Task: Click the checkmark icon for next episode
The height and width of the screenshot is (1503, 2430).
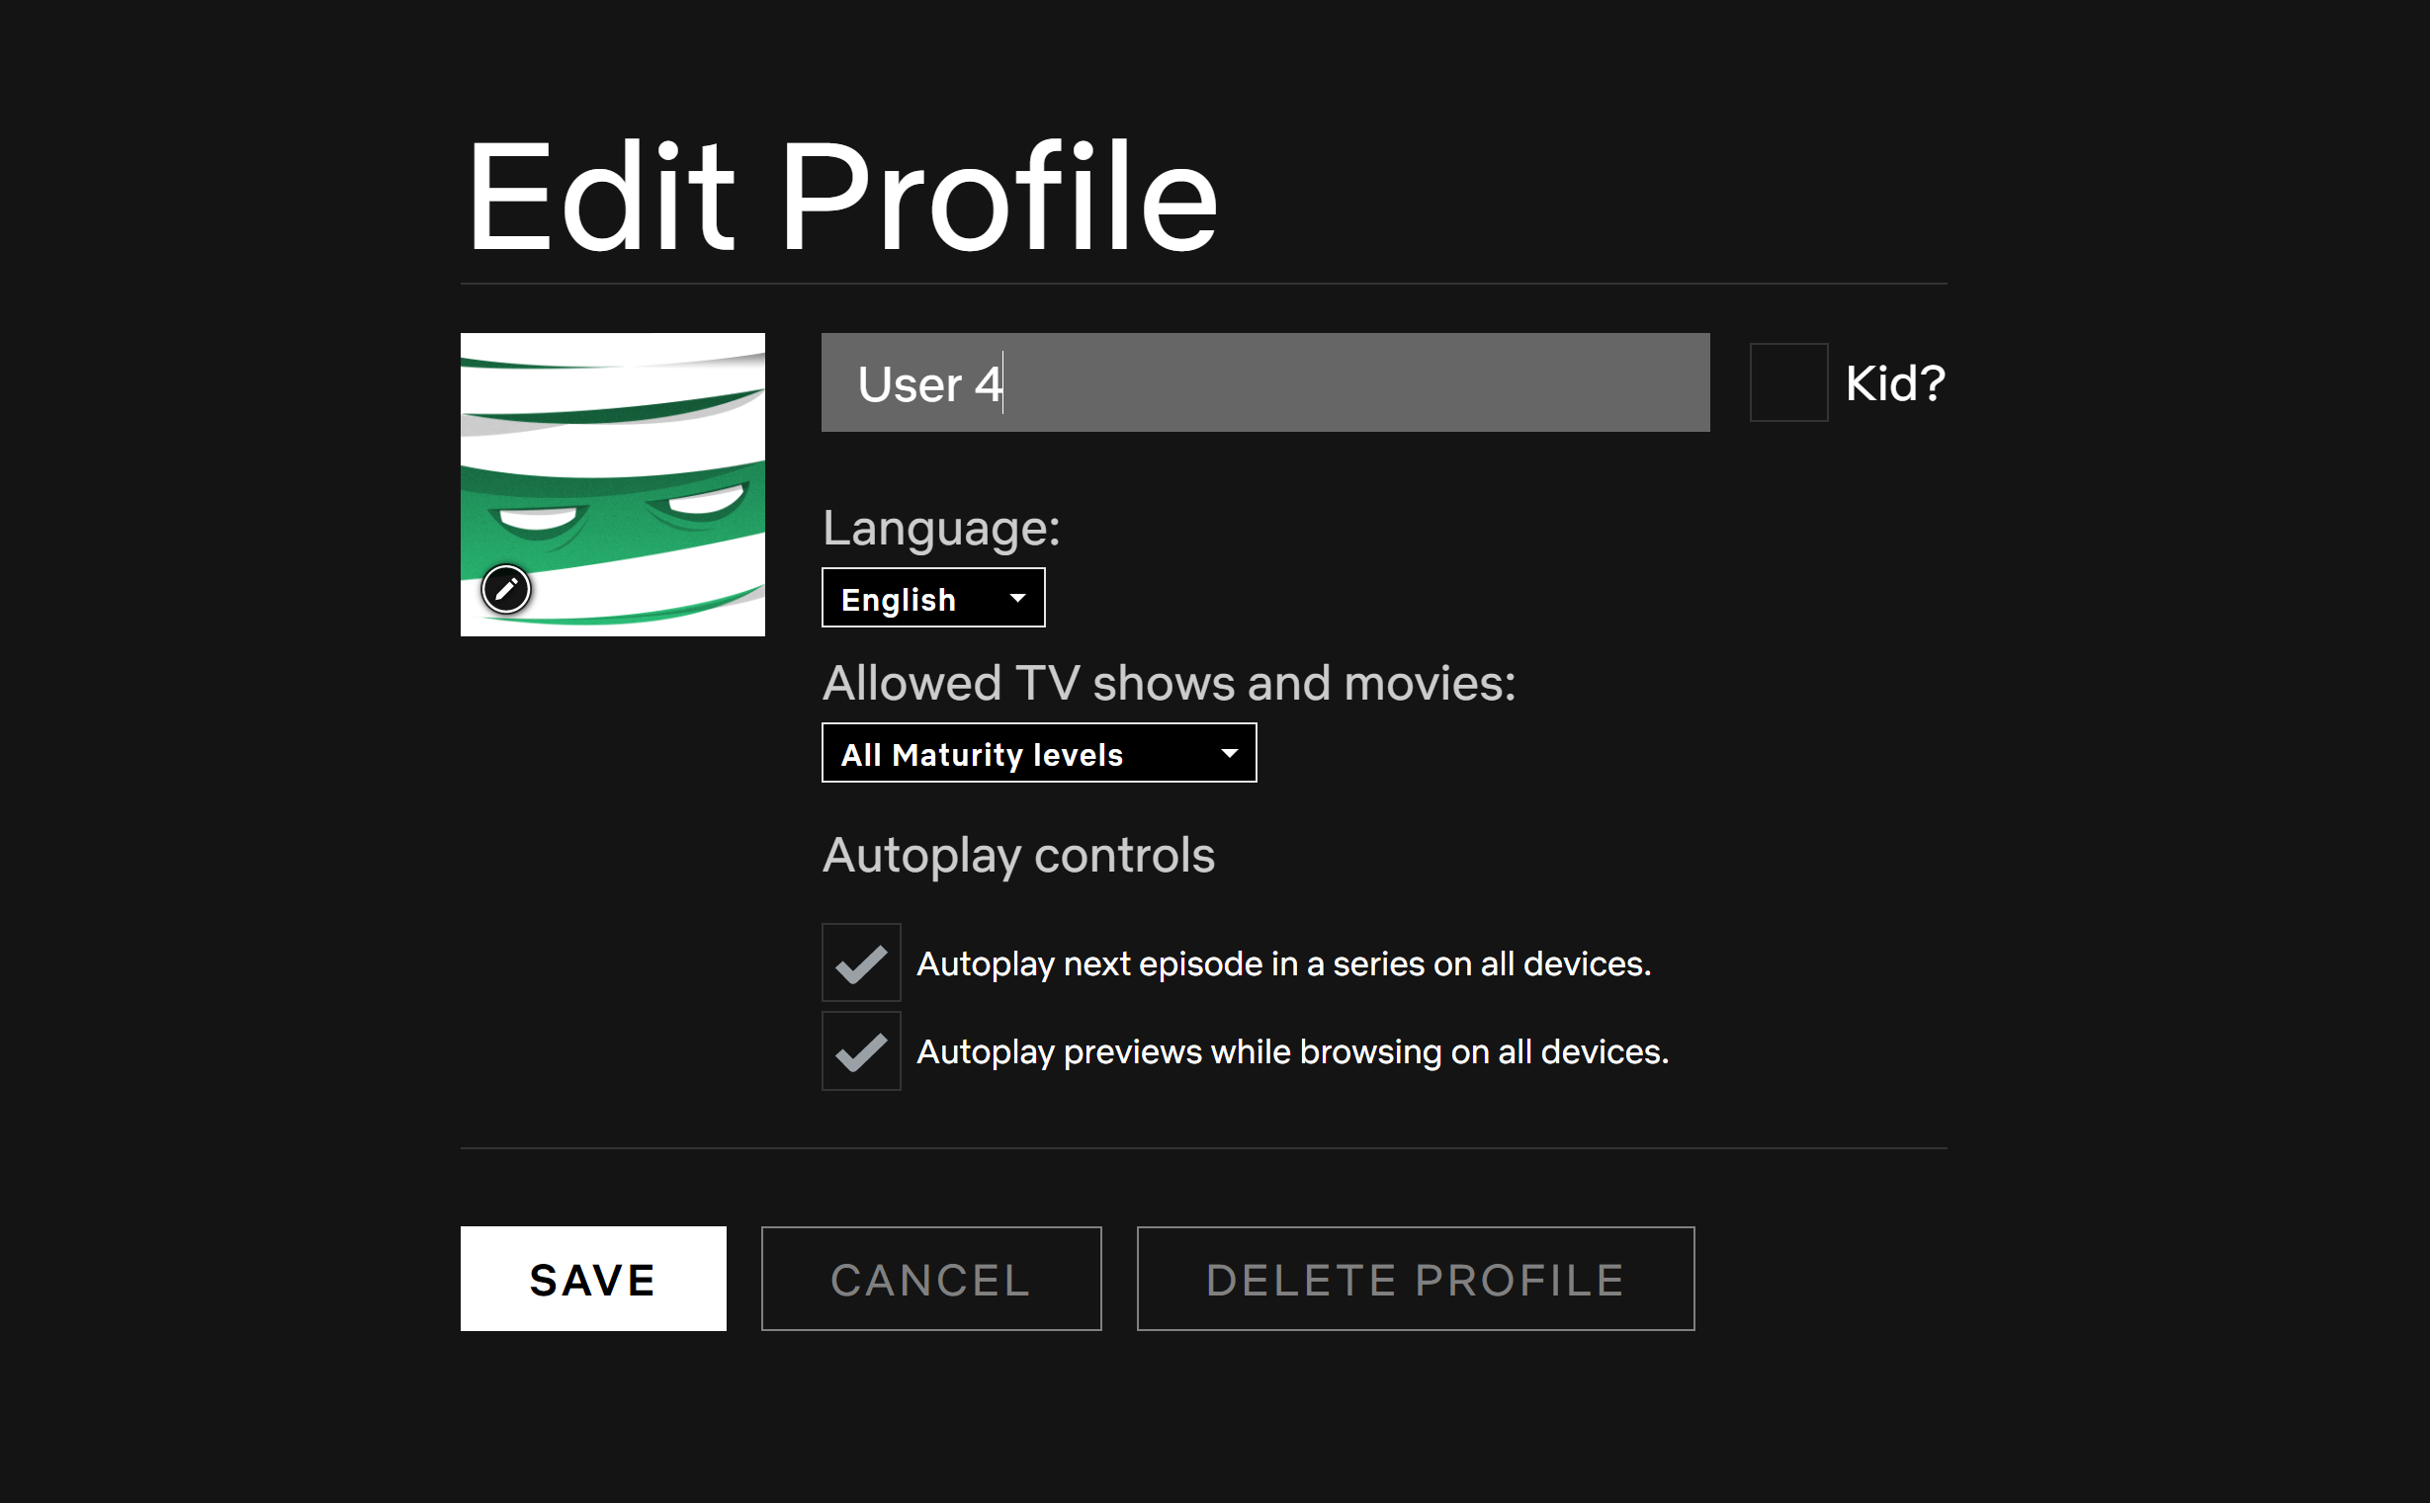Action: click(x=861, y=964)
